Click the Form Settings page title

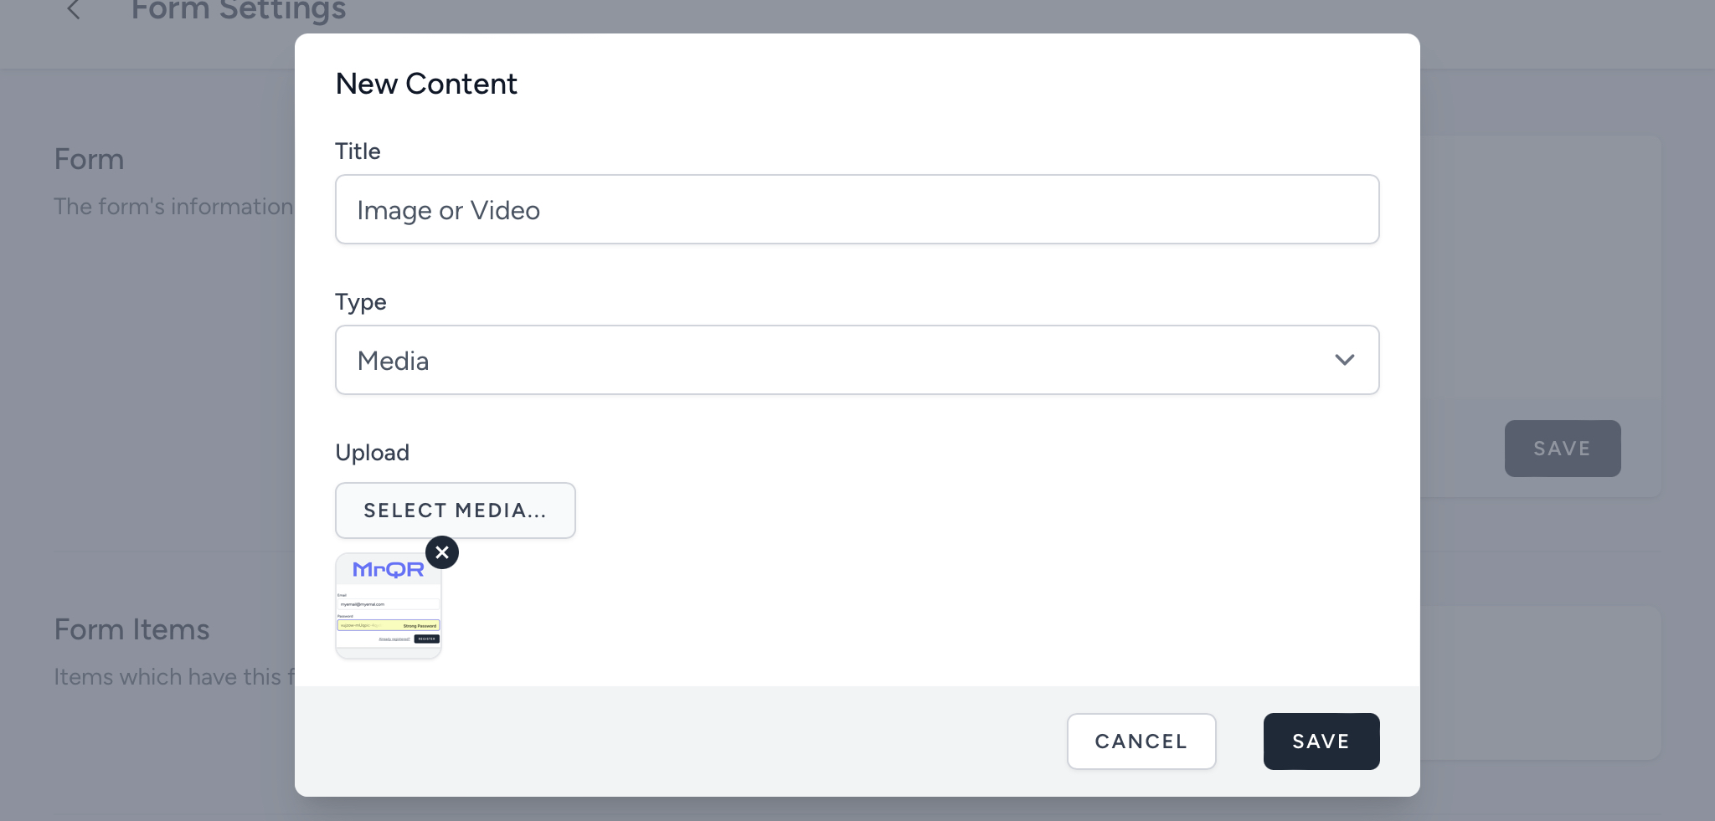(x=239, y=10)
